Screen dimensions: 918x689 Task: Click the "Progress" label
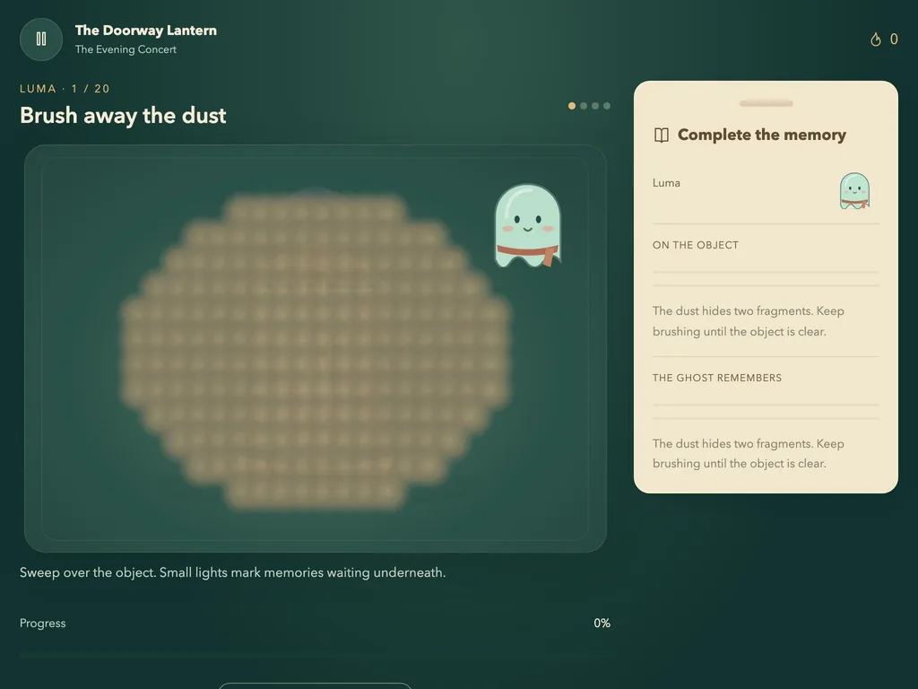(43, 624)
